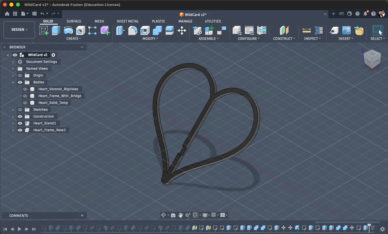
Task: Click the Insert Derive icon
Action: point(334,30)
